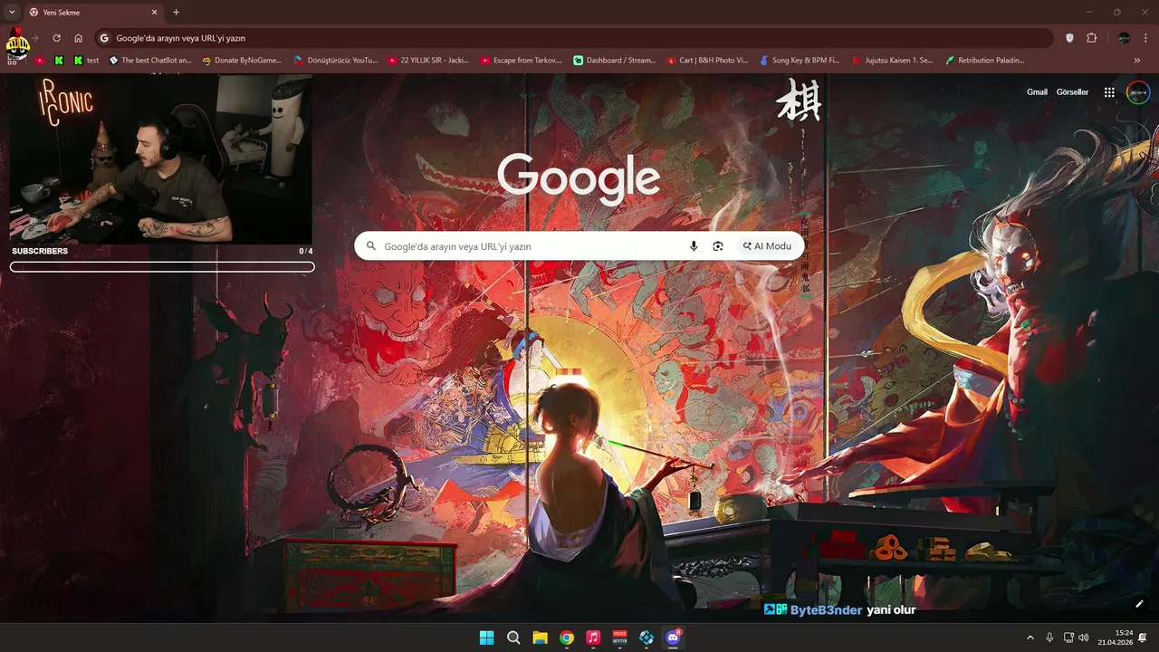Switch to Chrome in the taskbar
The height and width of the screenshot is (652, 1159).
point(566,638)
